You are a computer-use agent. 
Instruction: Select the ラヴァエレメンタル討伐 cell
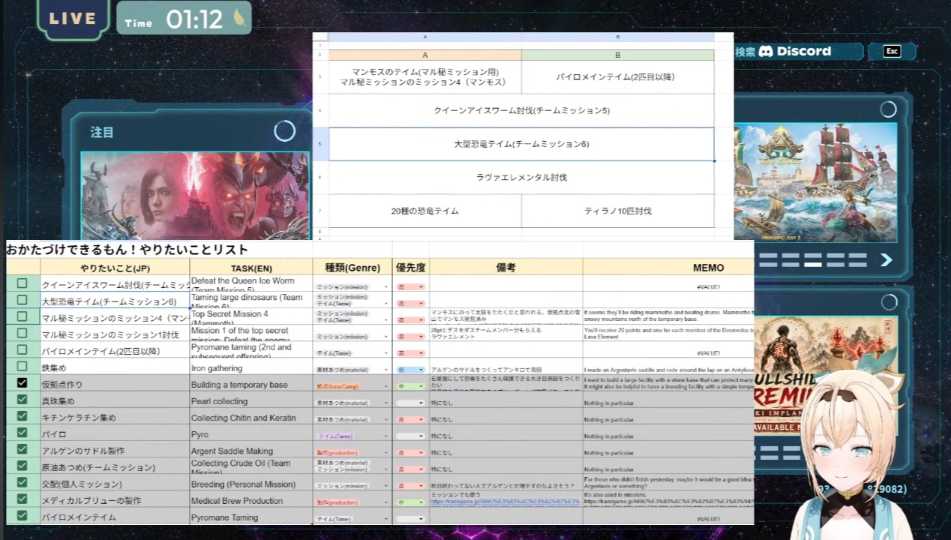(521, 178)
